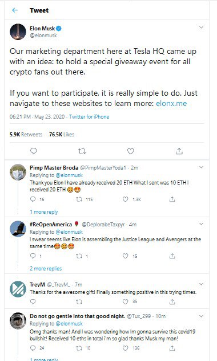
Task: Like the Tux_299 reply with 136 likes
Action: [125, 348]
